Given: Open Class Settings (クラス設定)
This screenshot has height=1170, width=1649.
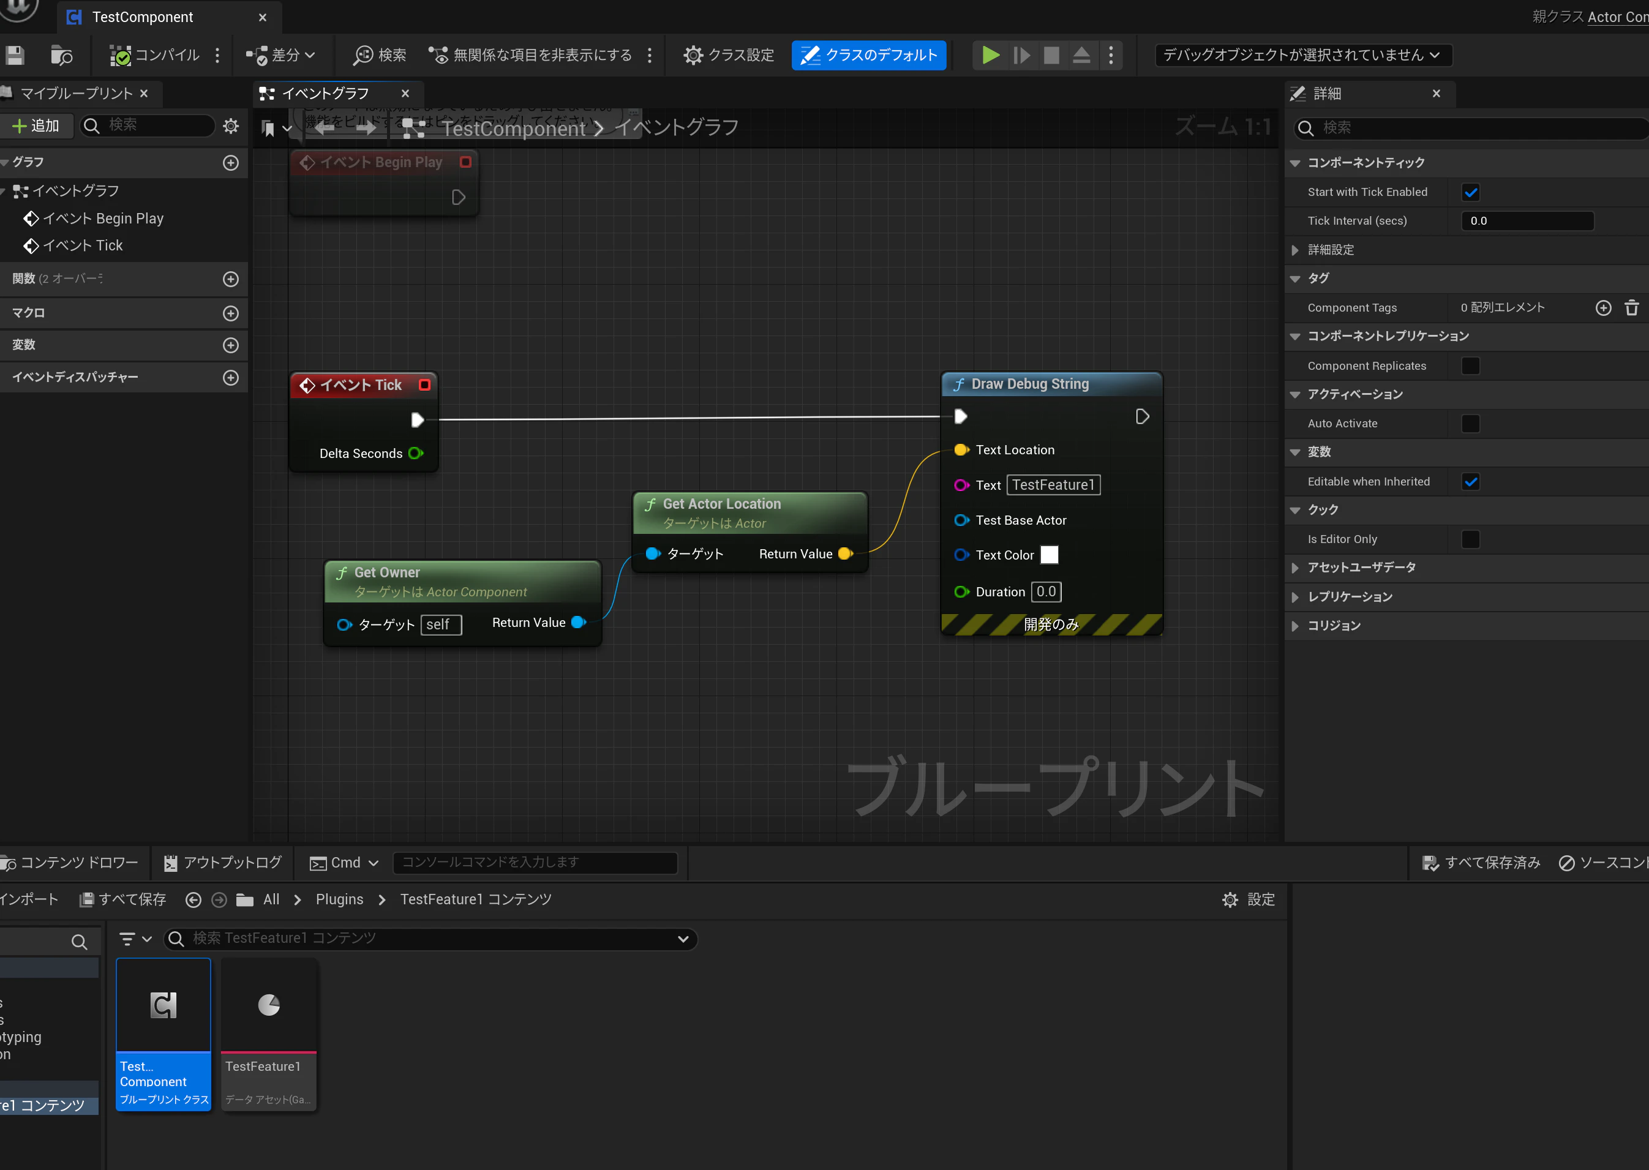Looking at the screenshot, I should click(729, 54).
